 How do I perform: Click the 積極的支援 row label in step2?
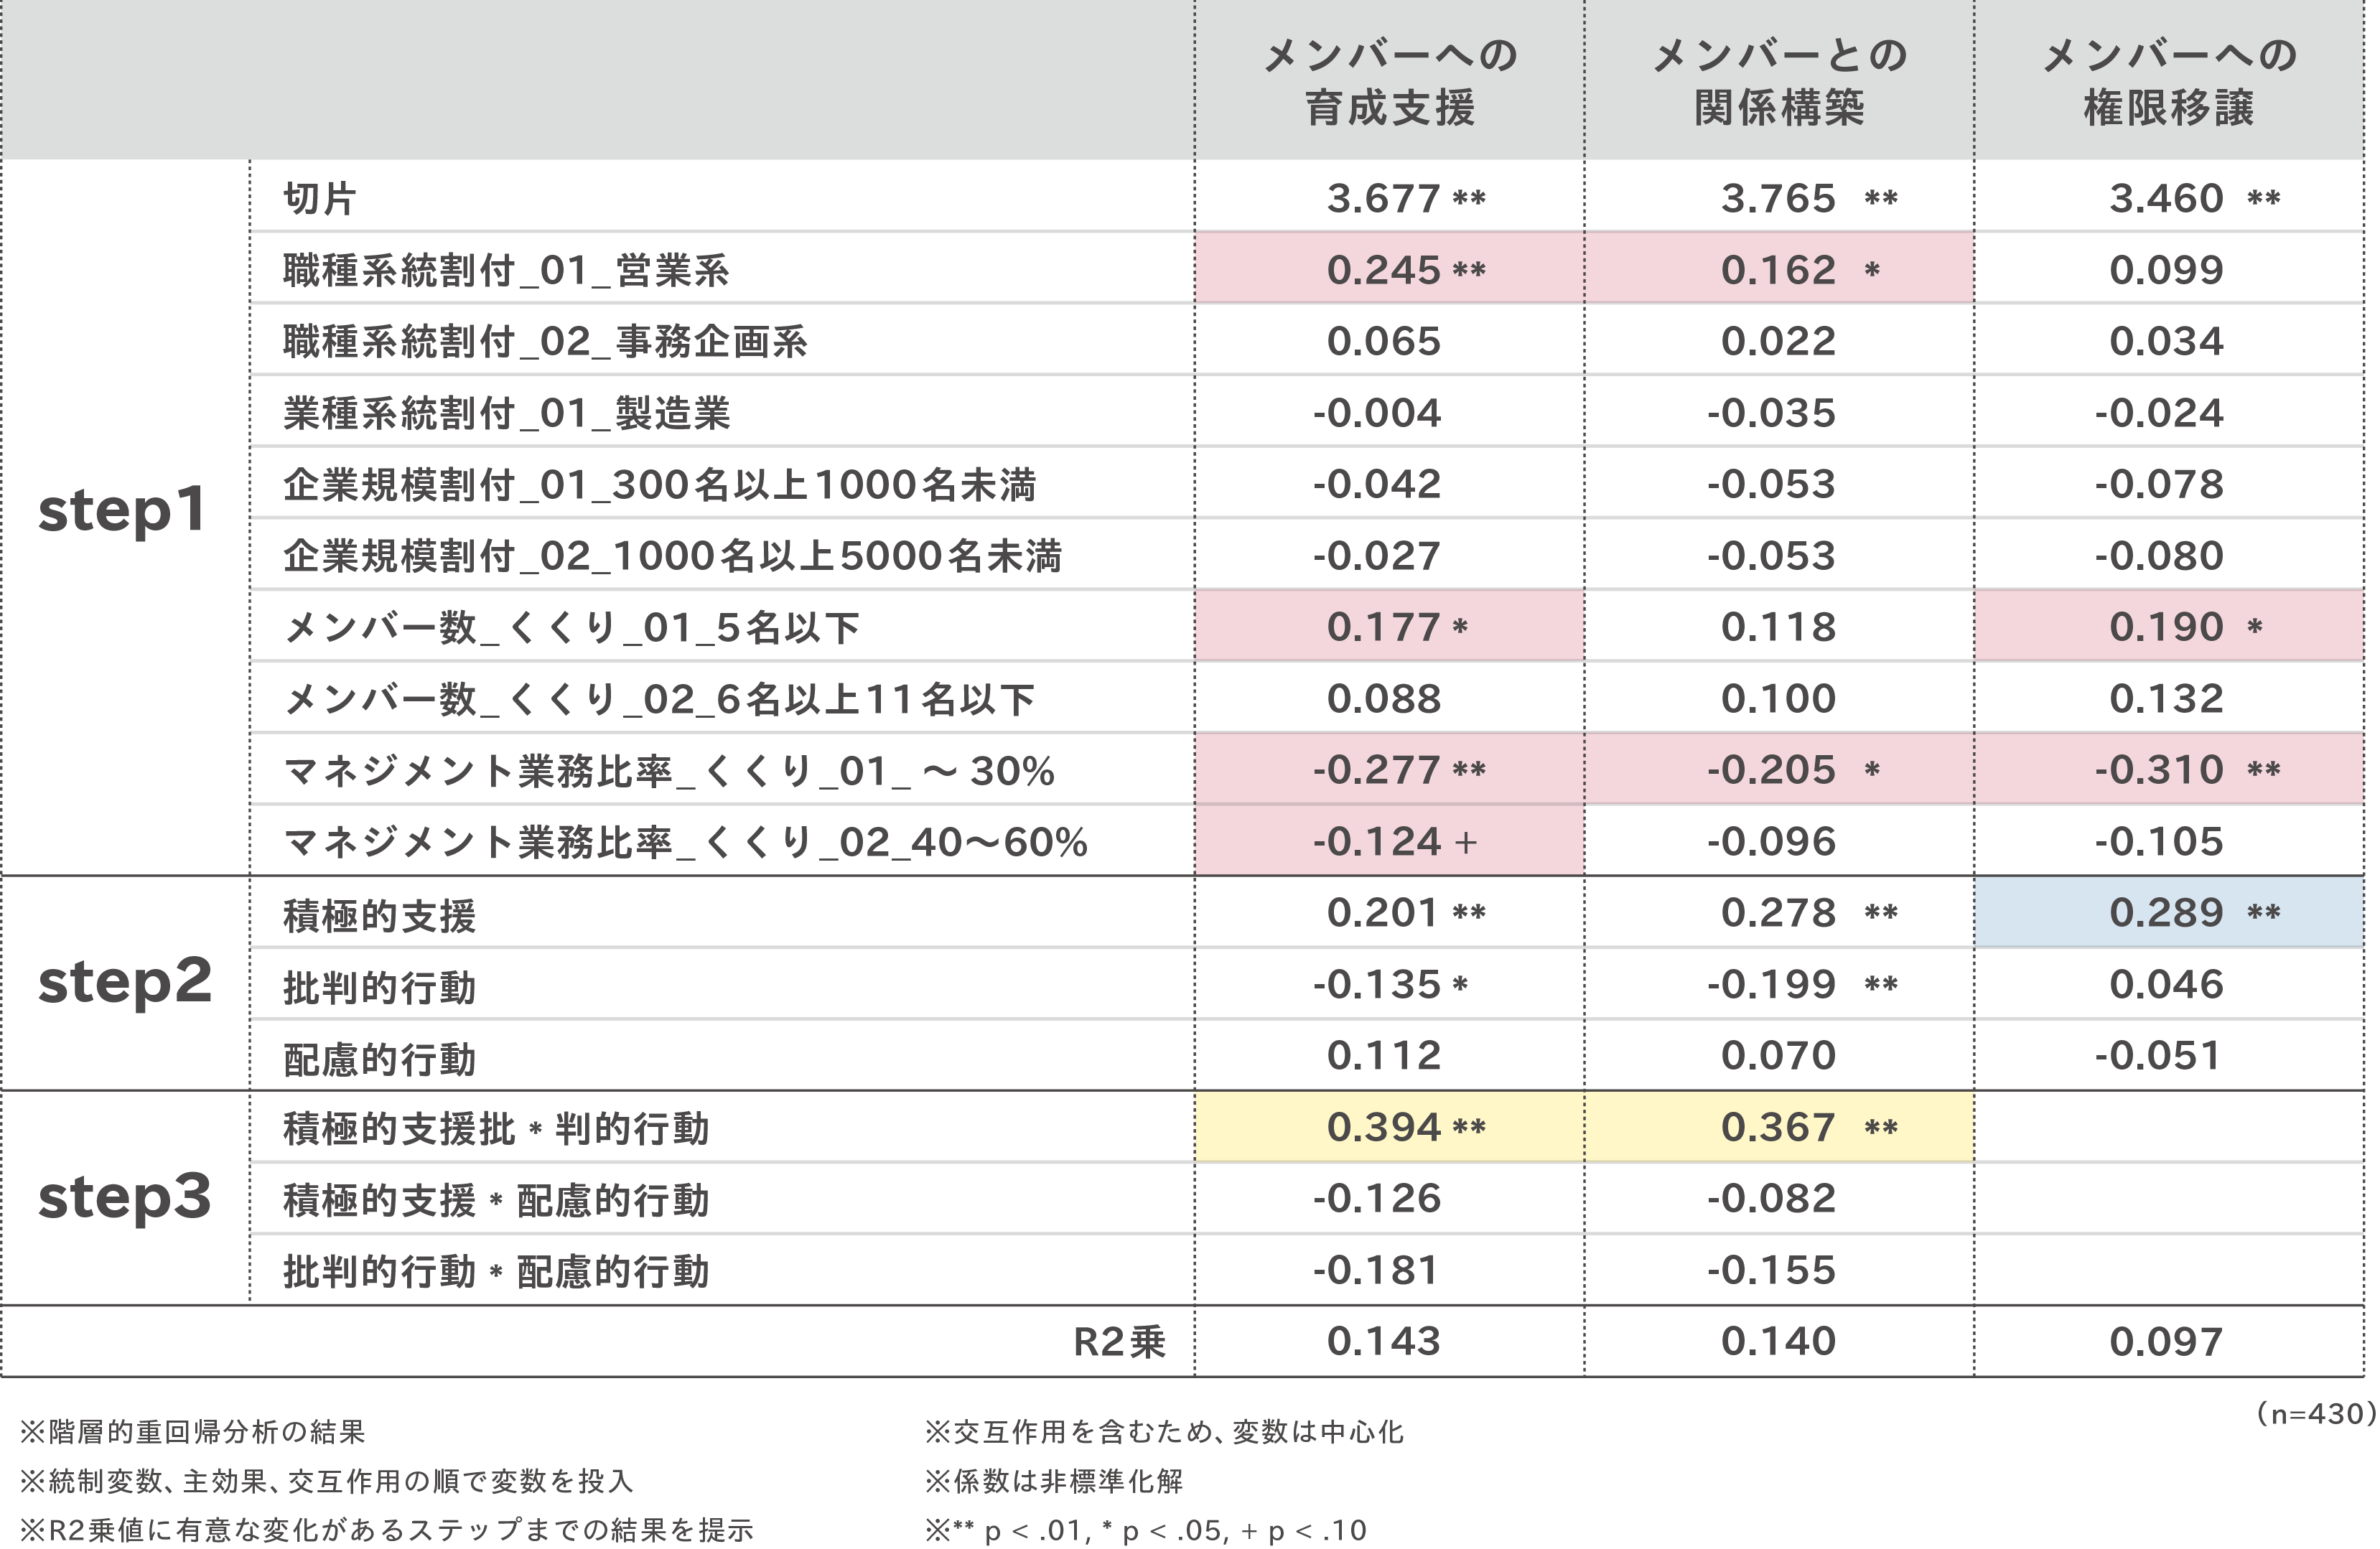tap(379, 915)
